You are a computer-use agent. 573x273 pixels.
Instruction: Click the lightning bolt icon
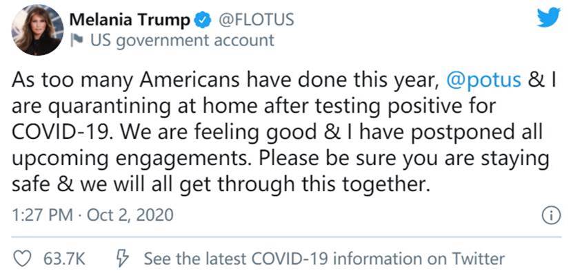click(x=123, y=259)
